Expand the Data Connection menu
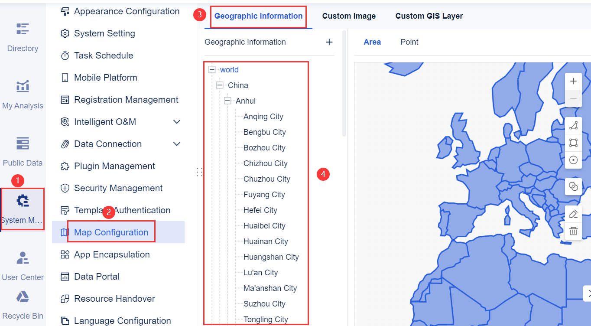Image resolution: width=591 pixels, height=326 pixels. [x=108, y=144]
